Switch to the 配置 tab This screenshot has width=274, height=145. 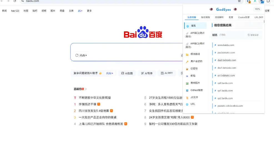(231, 17)
